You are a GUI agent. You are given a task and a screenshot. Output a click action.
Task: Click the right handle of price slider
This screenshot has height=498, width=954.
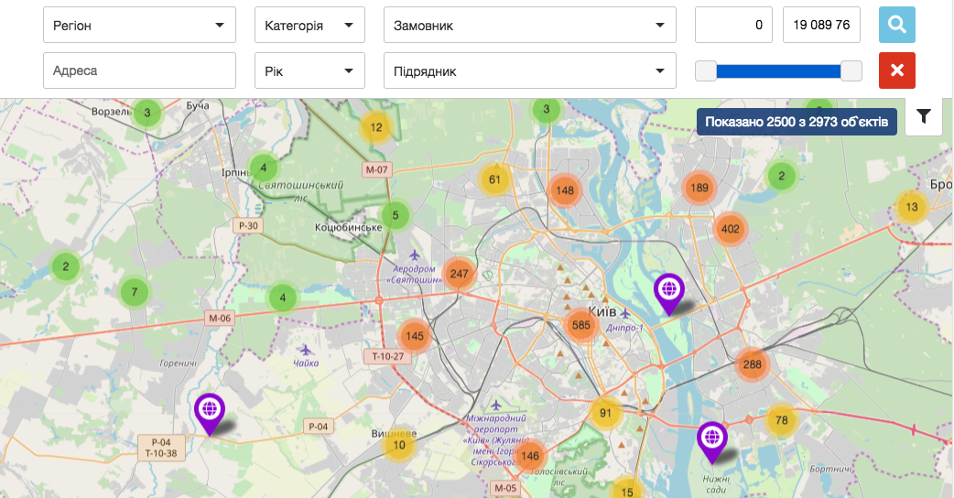(851, 70)
